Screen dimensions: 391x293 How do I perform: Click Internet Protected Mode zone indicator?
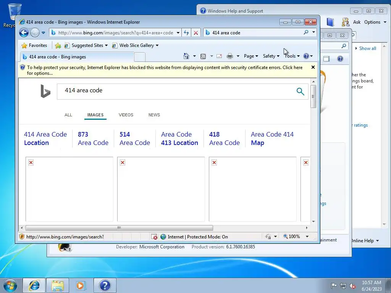pyautogui.click(x=194, y=237)
